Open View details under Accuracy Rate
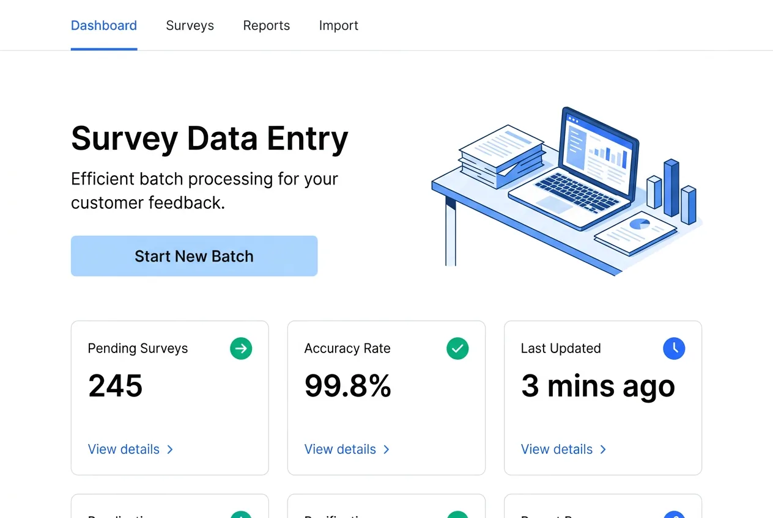The height and width of the screenshot is (518, 773). 340,449
